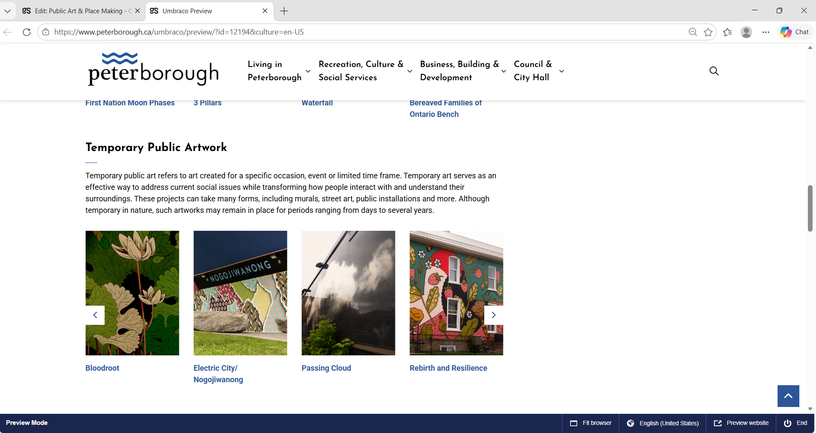816x433 pixels.
Task: Open Fit browser device size option
Action: (x=591, y=423)
